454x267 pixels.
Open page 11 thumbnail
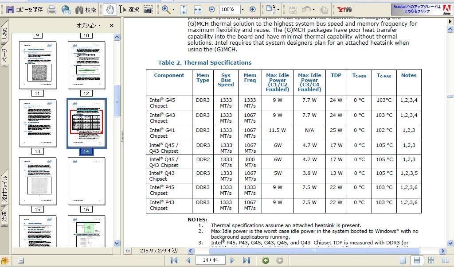(38, 65)
